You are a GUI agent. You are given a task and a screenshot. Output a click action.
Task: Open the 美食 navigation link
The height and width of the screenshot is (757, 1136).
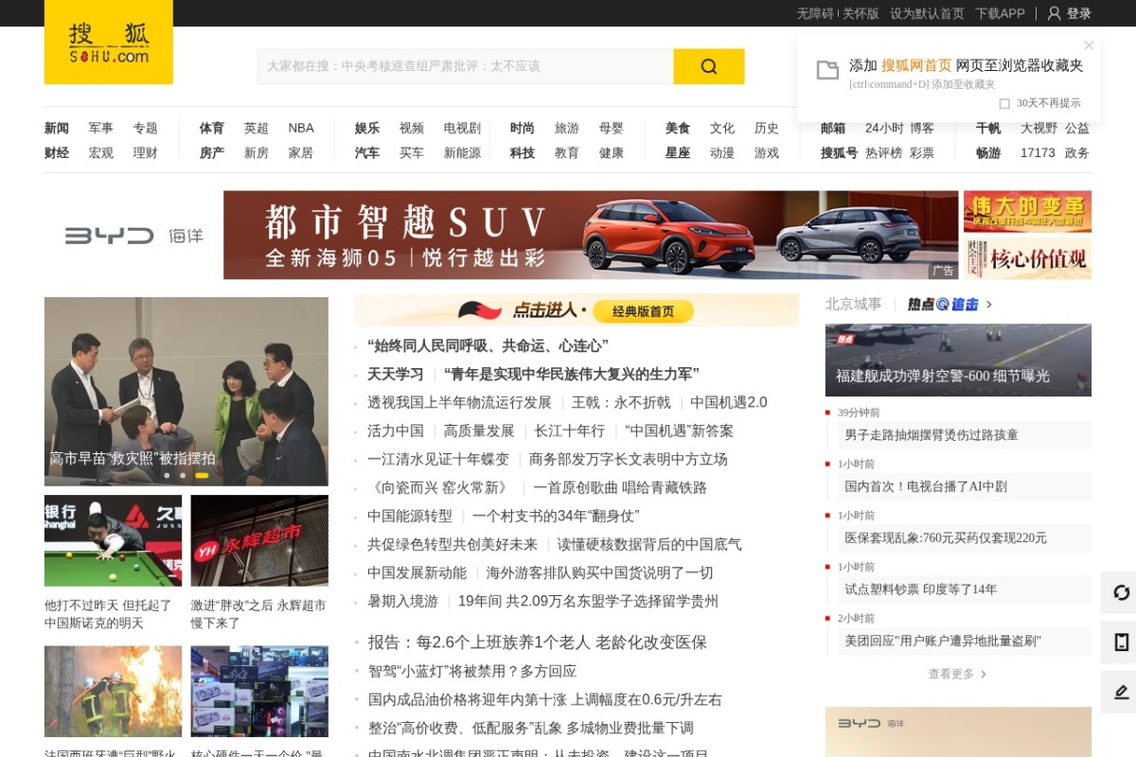pyautogui.click(x=678, y=128)
